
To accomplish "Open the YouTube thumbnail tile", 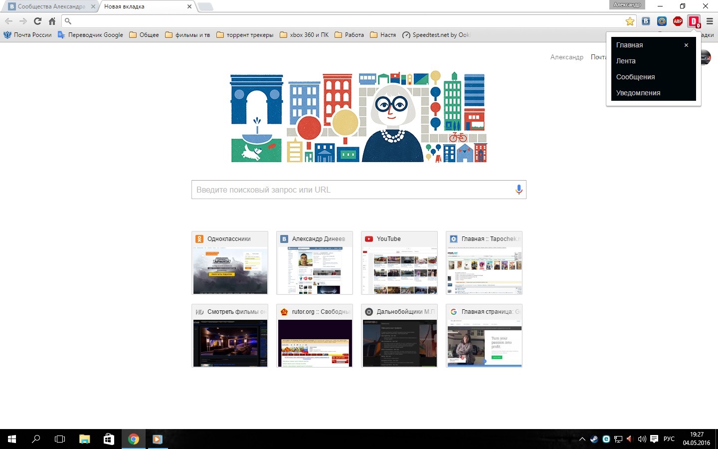I will [399, 263].
